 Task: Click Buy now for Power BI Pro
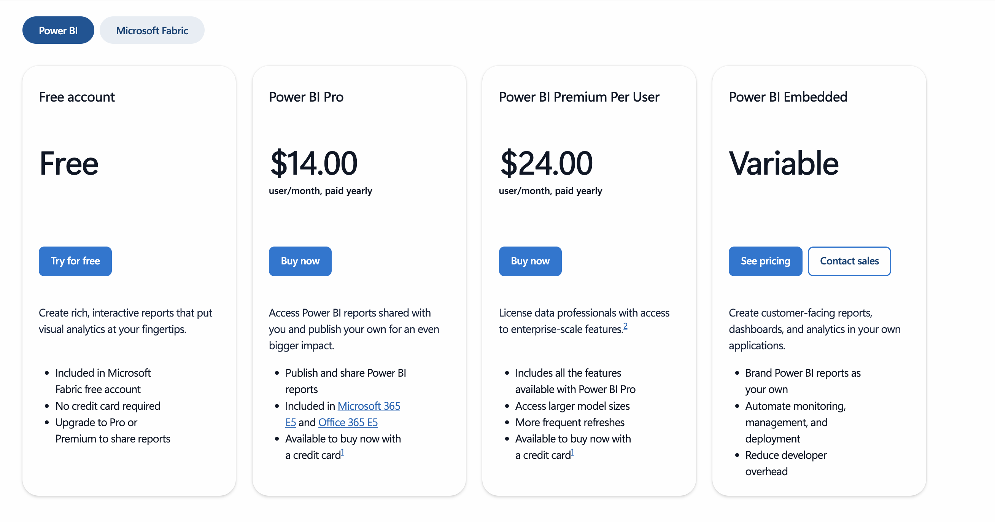click(x=300, y=261)
